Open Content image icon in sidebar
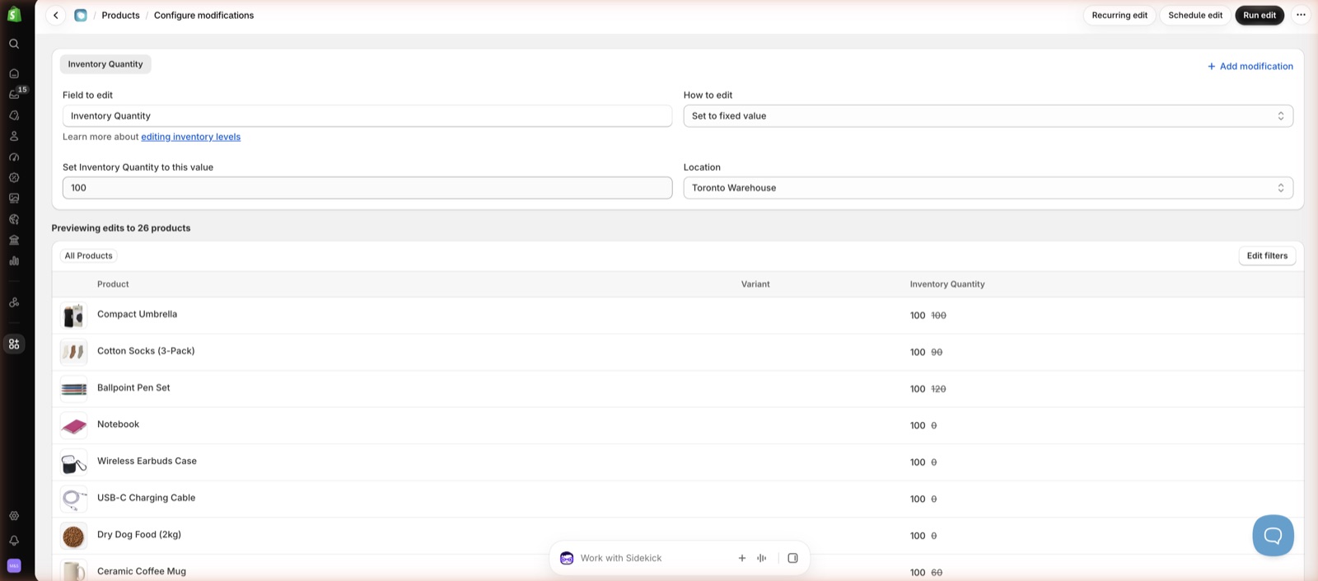 (14, 199)
